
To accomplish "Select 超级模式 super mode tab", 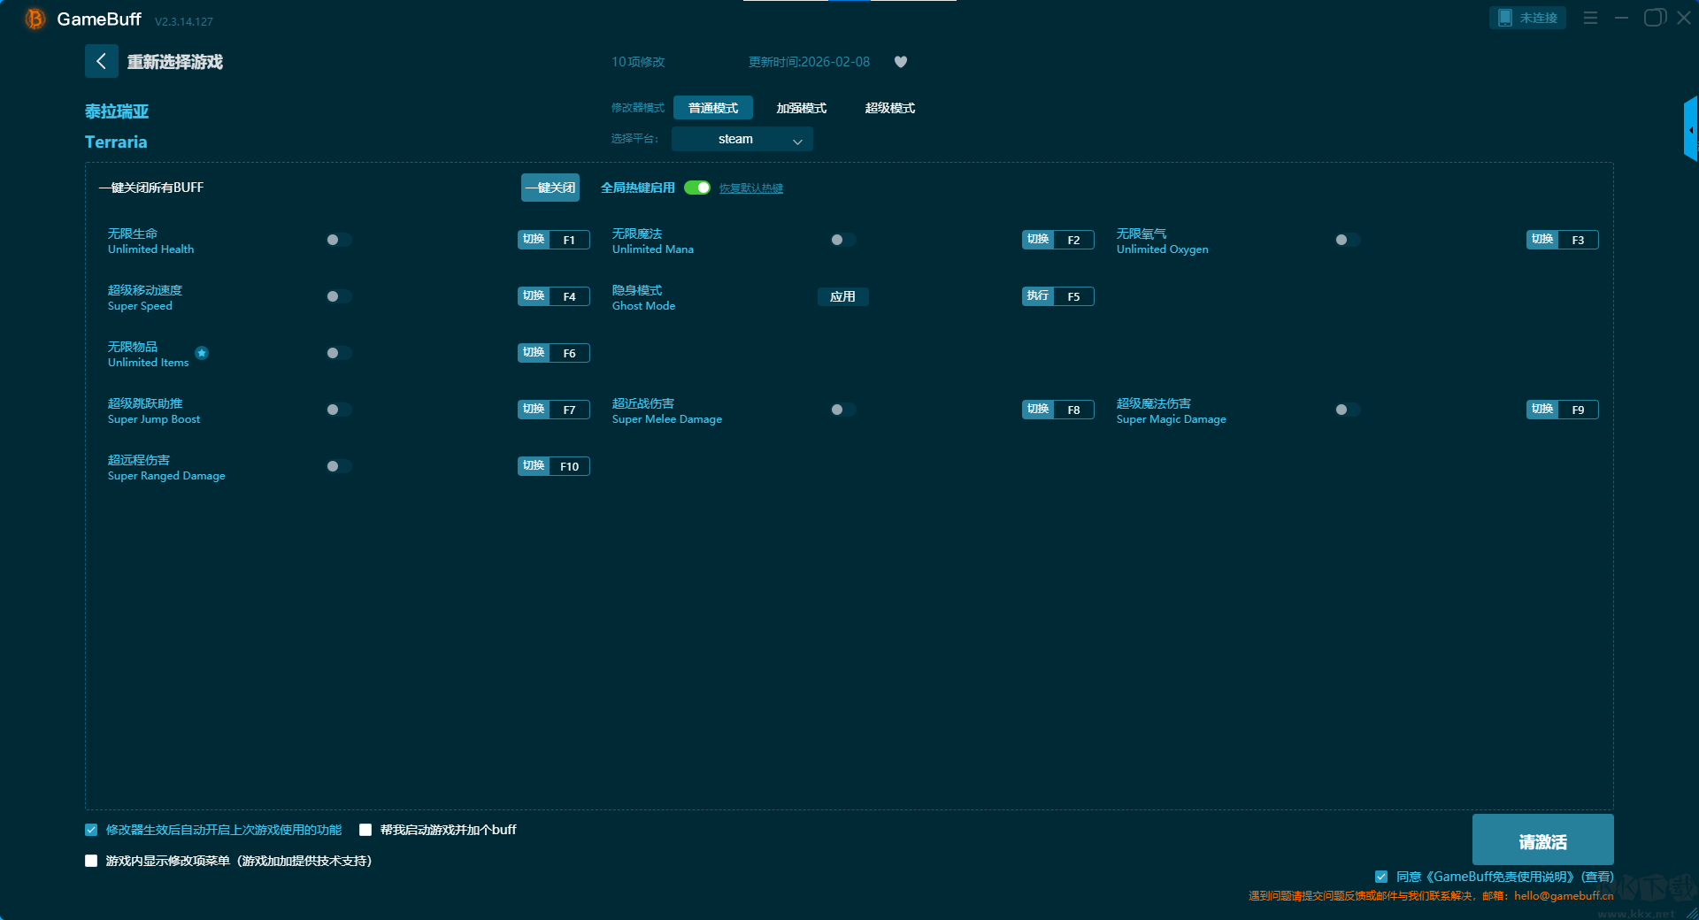I will click(889, 108).
